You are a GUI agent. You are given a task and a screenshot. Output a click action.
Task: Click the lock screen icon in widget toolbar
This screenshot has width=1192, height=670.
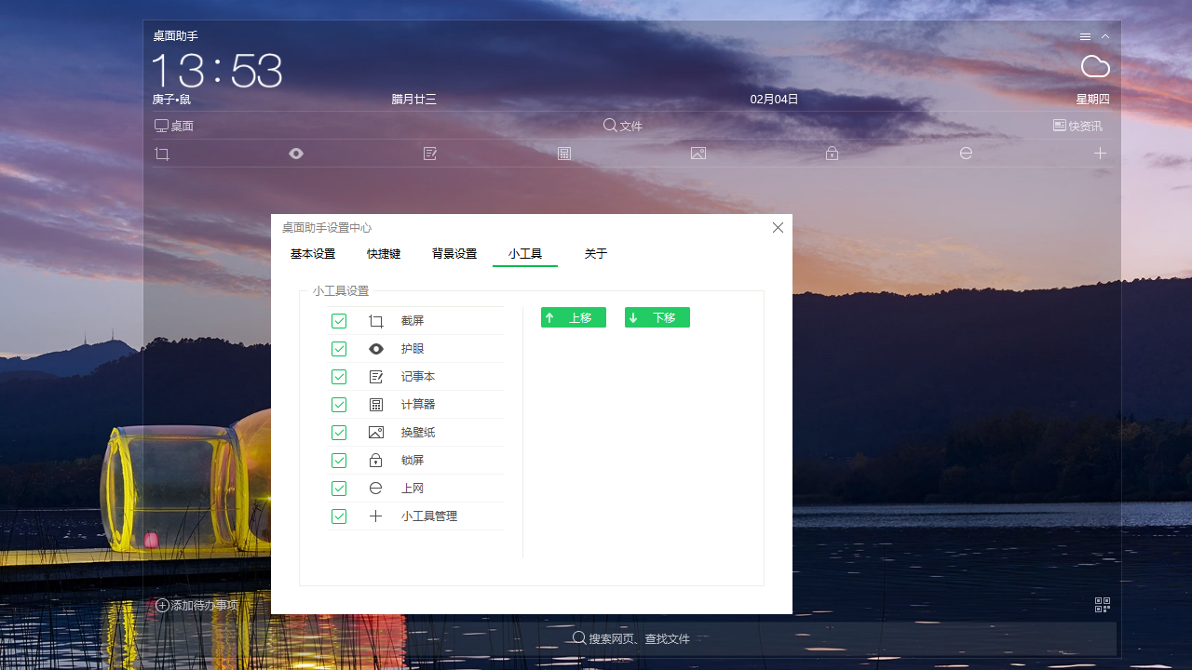click(x=832, y=154)
